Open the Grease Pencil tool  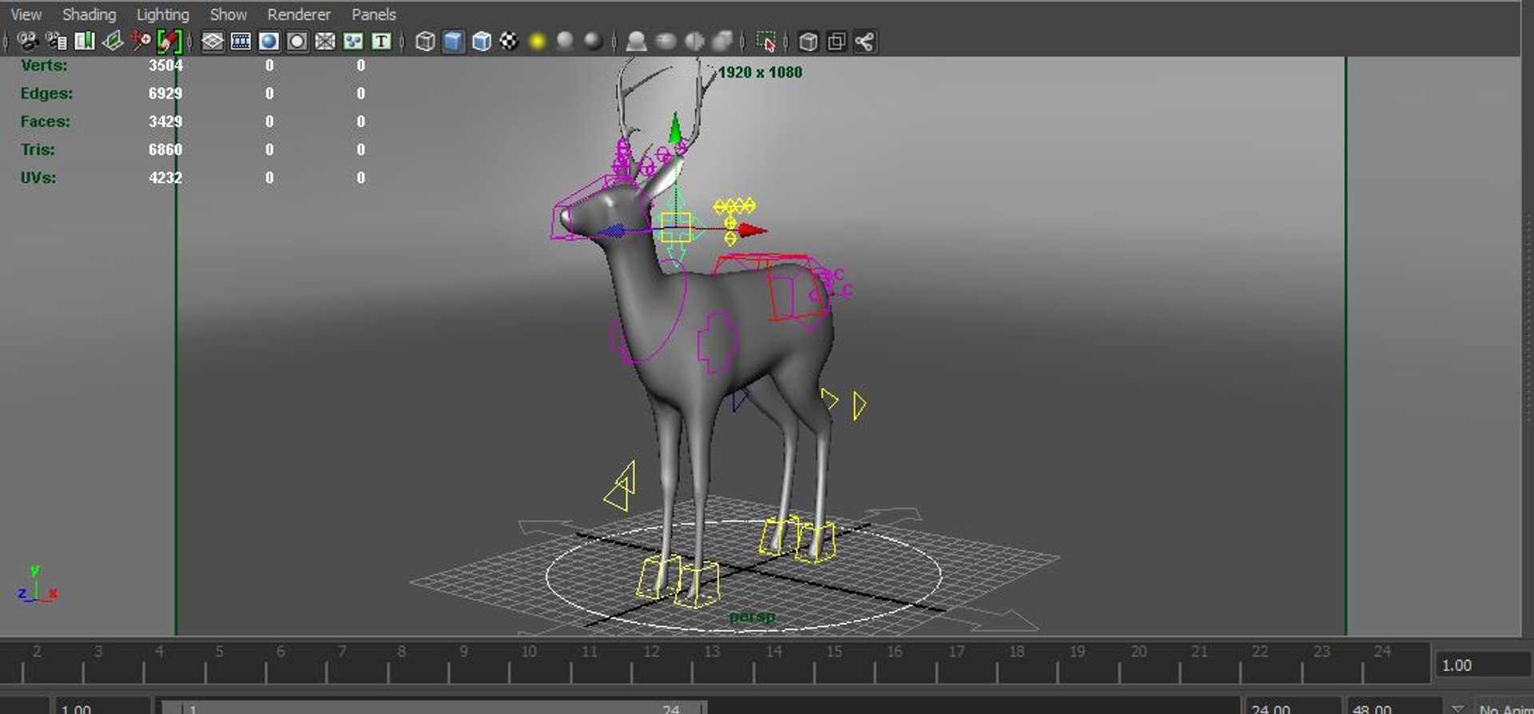pyautogui.click(x=169, y=41)
